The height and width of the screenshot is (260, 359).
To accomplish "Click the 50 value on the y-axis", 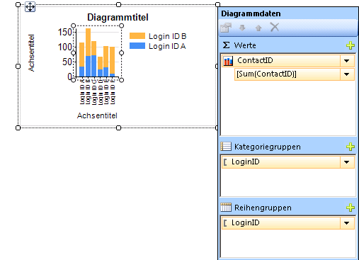I will pyautogui.click(x=67, y=62).
